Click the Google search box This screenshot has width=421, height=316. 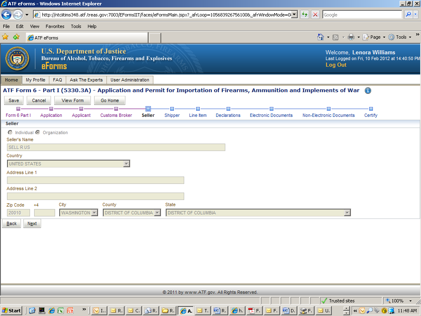[x=362, y=14]
